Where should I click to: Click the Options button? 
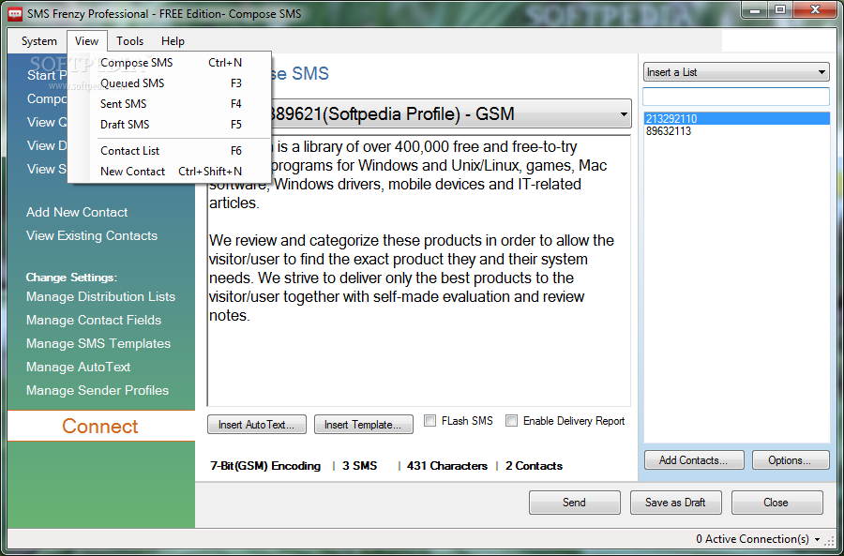[x=791, y=460]
